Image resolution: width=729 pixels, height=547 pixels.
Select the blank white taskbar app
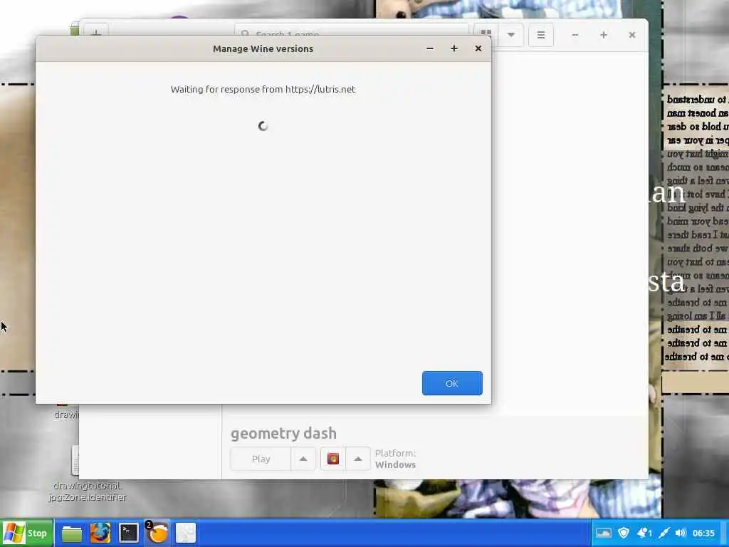(186, 533)
